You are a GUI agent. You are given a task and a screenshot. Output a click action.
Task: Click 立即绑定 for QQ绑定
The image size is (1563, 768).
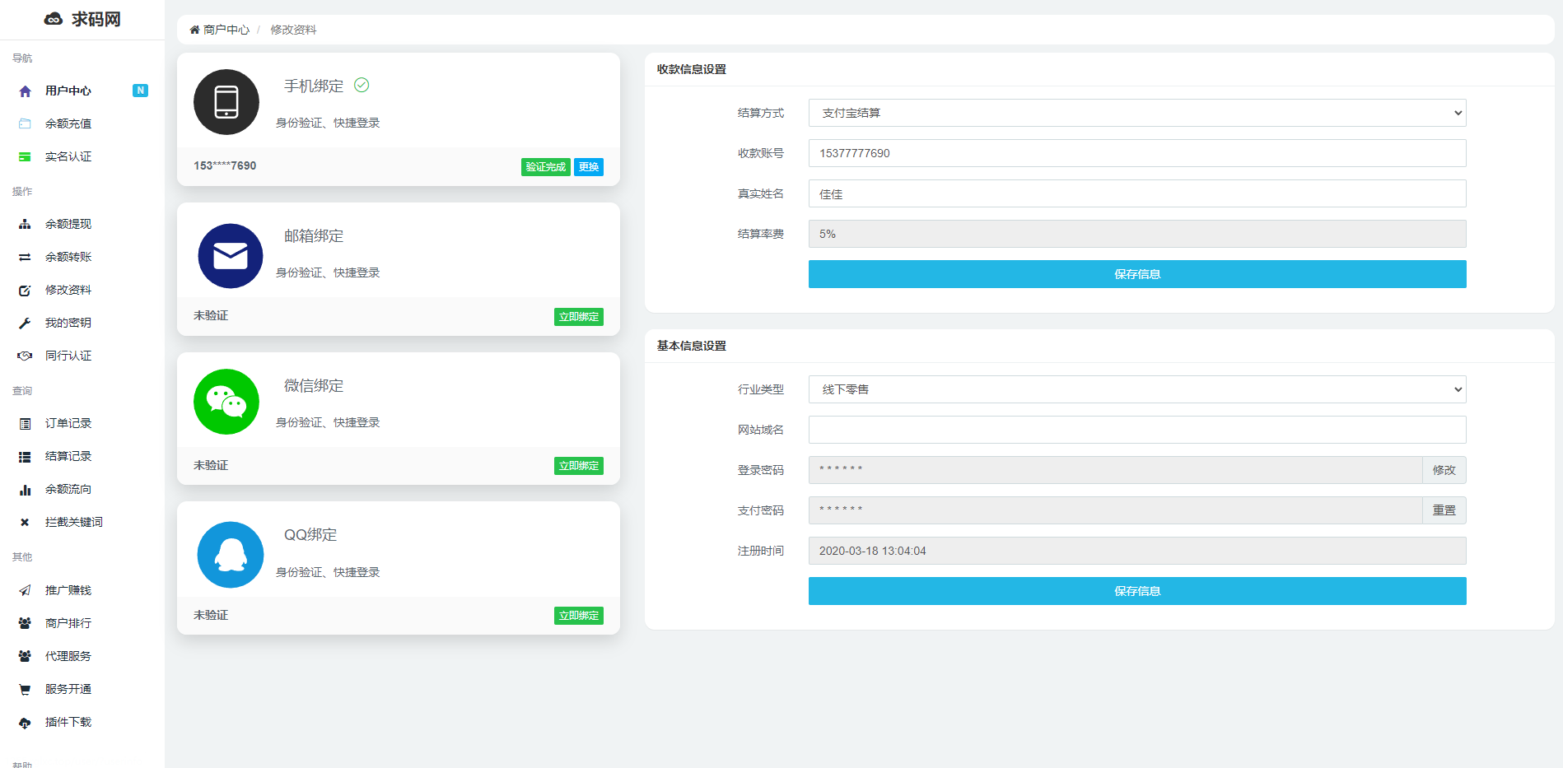point(579,616)
